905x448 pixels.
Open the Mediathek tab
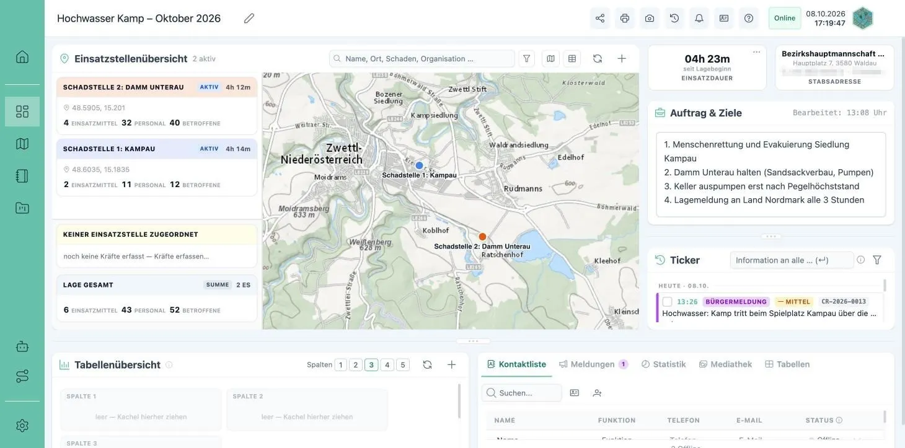pos(725,364)
